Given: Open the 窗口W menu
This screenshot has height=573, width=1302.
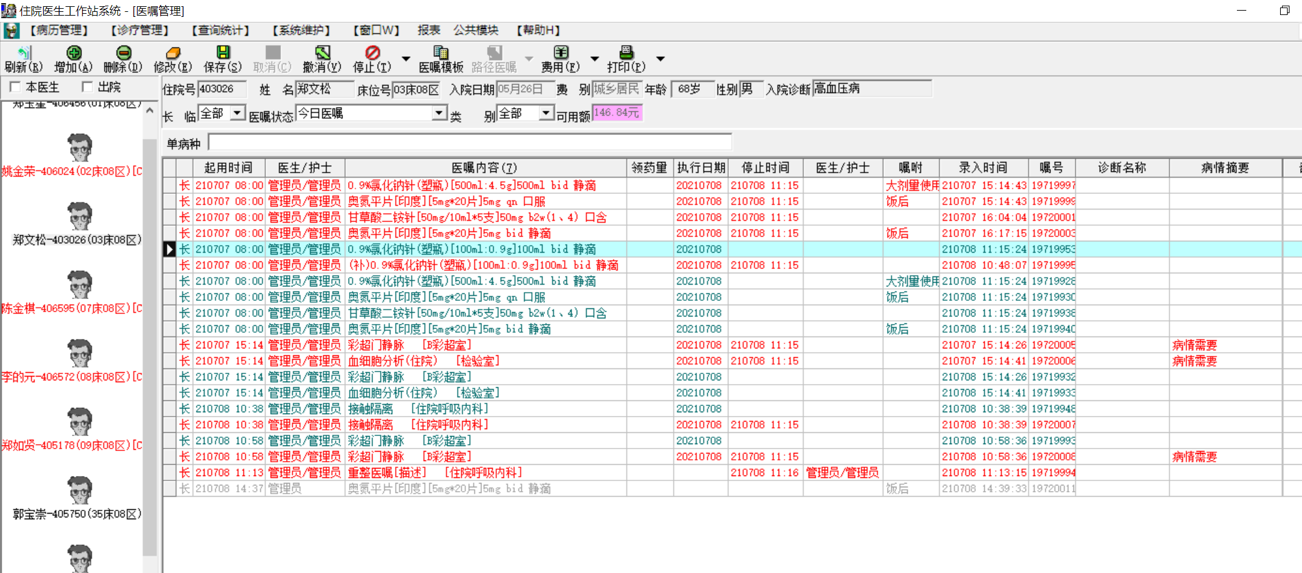Looking at the screenshot, I should 376,30.
